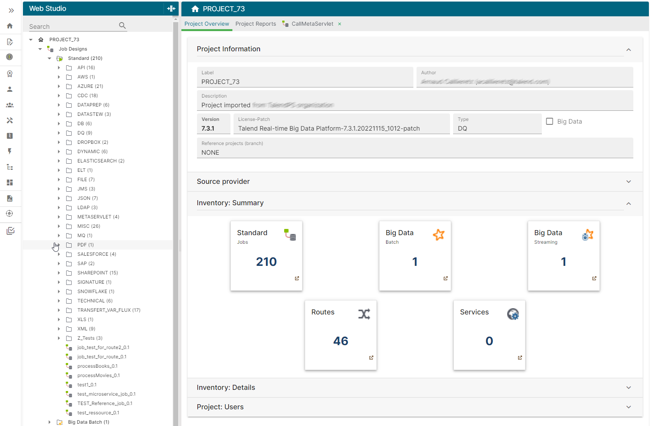The image size is (652, 426).
Task: Open Big Data Batch link icon
Action: (445, 278)
